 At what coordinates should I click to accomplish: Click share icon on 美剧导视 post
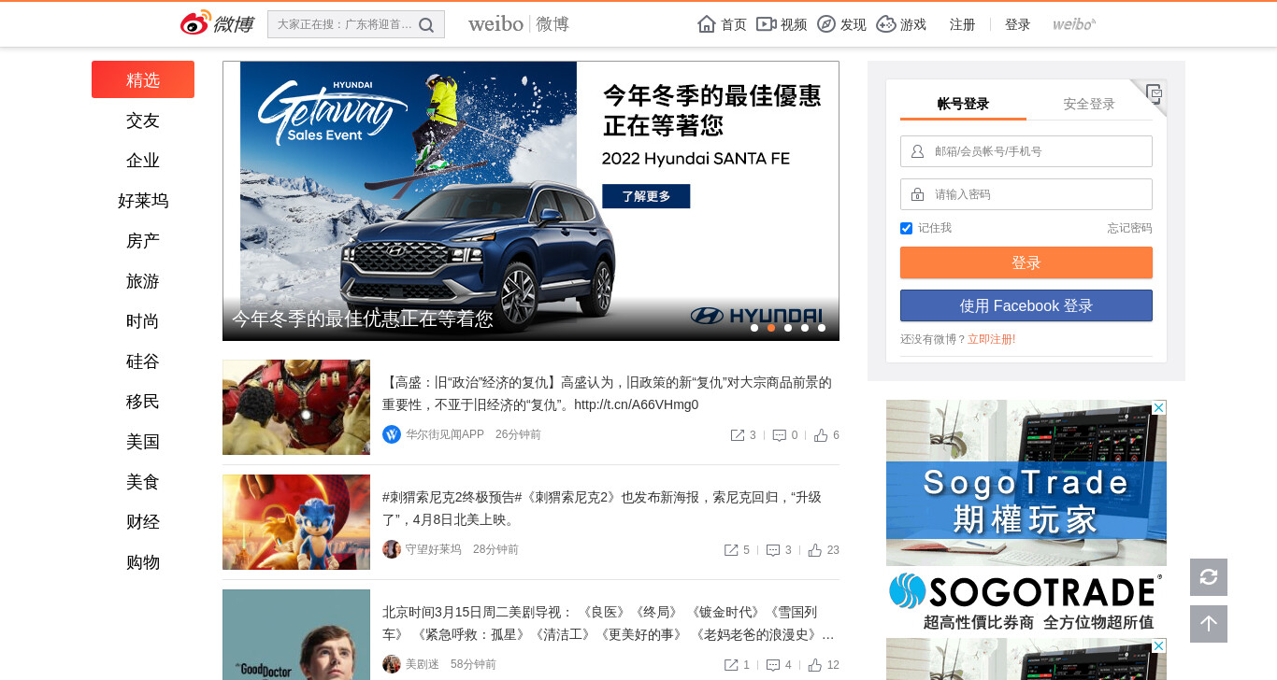731,665
